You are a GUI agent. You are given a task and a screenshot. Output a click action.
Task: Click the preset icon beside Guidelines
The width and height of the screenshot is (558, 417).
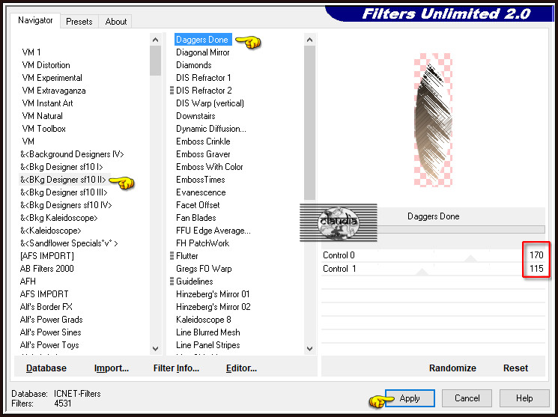pyautogui.click(x=172, y=281)
